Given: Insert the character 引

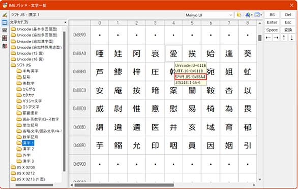Looking at the screenshot, I should [248, 145].
